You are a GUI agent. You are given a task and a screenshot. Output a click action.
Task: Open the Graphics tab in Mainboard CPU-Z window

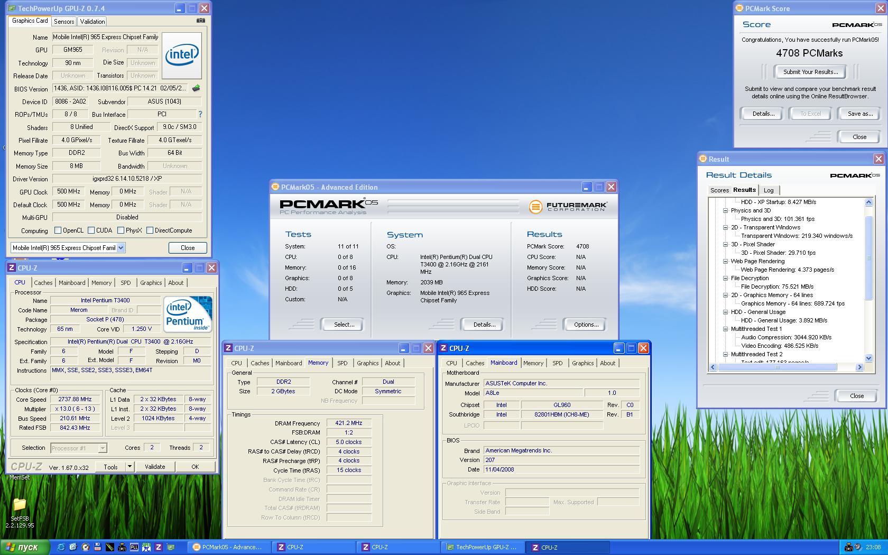(582, 363)
